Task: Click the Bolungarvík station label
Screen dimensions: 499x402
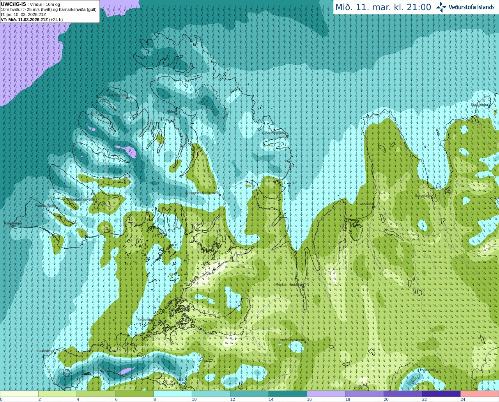Action: [x=117, y=95]
